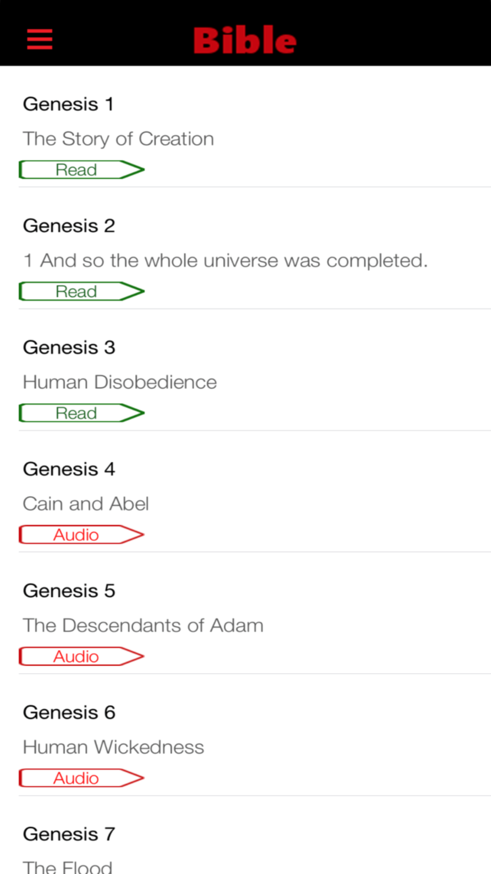
Task: Tap 'The Descendants of Adam' subtitle
Action: tap(143, 625)
